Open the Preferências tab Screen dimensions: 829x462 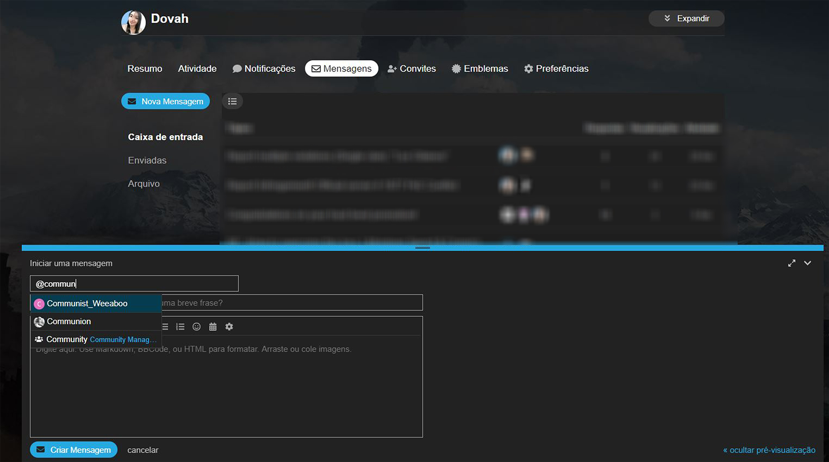coord(556,69)
